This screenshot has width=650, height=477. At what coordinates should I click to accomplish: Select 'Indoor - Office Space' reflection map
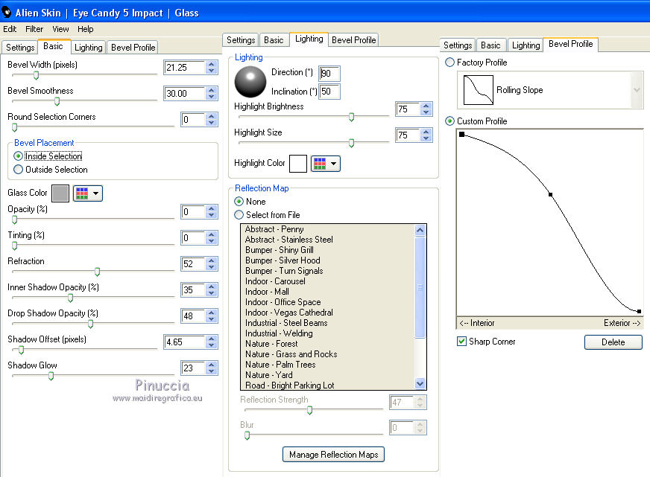tap(283, 302)
